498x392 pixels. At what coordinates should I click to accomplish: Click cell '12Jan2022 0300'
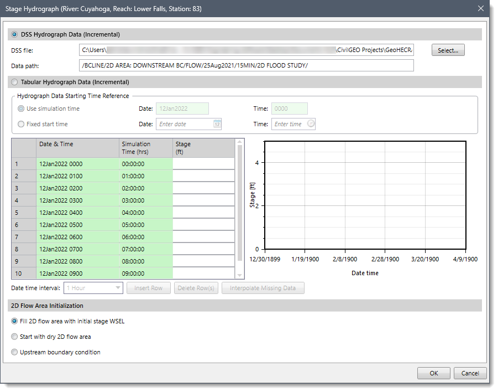(x=78, y=200)
